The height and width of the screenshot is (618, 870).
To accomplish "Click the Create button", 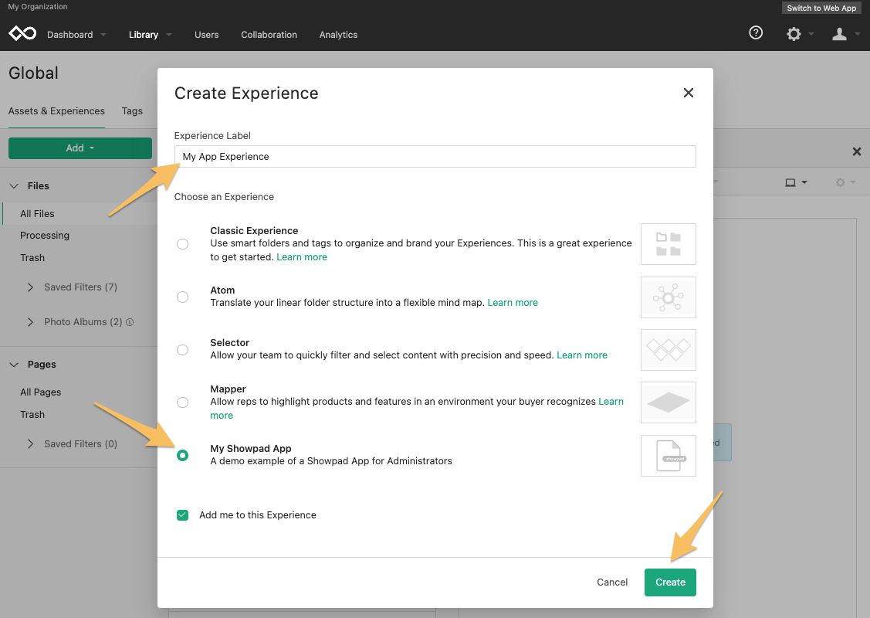I will [x=670, y=582].
